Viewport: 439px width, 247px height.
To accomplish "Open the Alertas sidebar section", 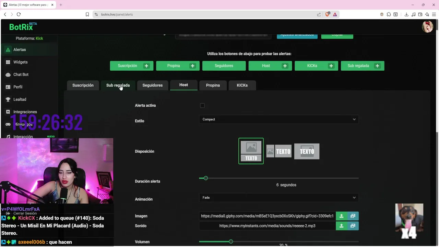I will pos(29,50).
